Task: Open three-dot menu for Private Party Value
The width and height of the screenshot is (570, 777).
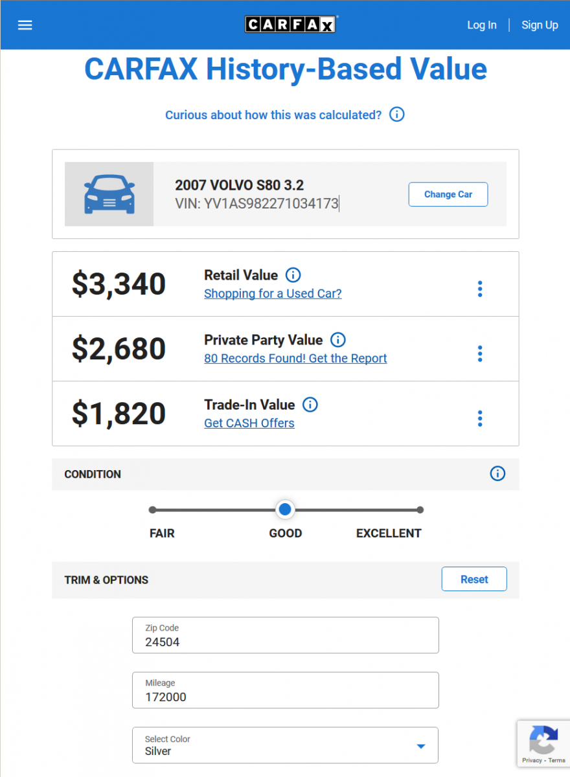Action: point(480,354)
